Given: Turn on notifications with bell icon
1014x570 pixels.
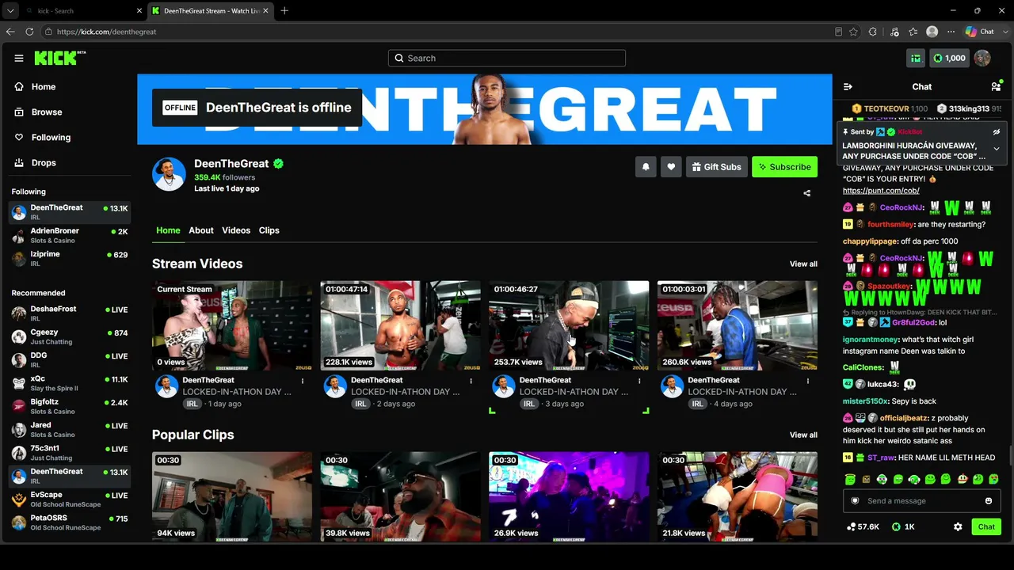Looking at the screenshot, I should pyautogui.click(x=646, y=167).
